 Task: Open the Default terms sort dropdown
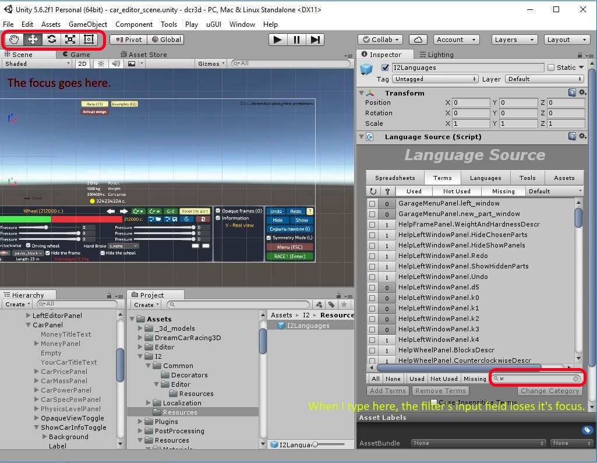click(554, 191)
